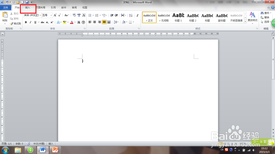
Task: Expand the underline style dropdown arrow
Action: (x=39, y=22)
